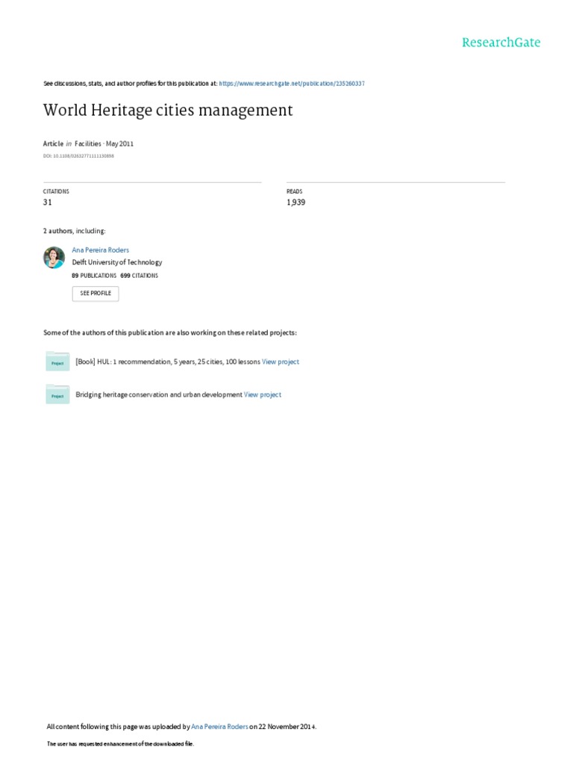Click the 699 CITATIONS stat
573x765 pixels.
140,276
